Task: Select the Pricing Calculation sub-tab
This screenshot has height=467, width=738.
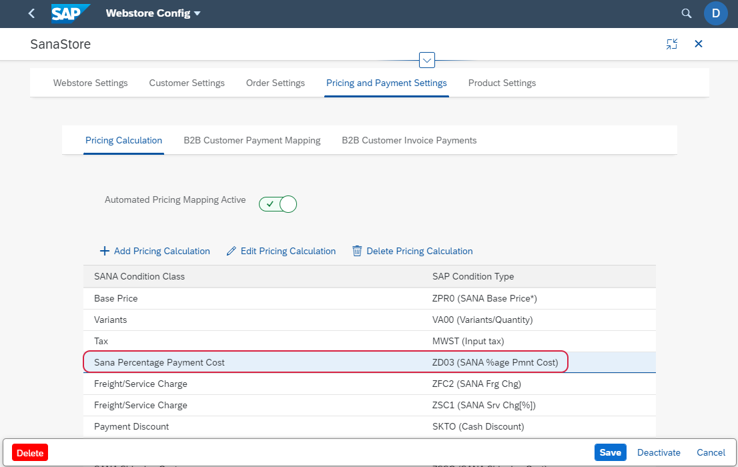Action: 124,140
